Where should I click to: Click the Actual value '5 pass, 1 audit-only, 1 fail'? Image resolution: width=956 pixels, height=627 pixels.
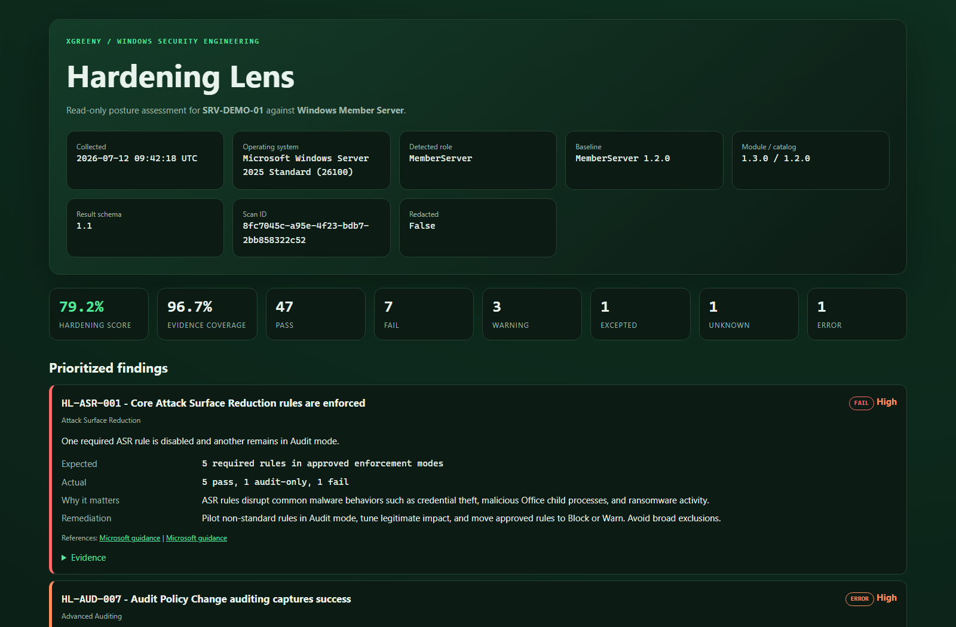[275, 482]
